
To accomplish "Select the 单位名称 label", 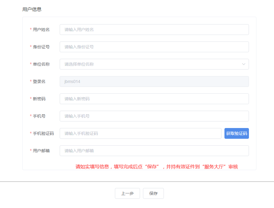I will [41, 64].
